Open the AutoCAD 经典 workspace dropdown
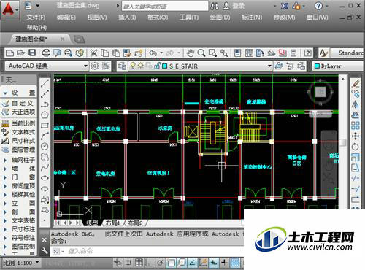Image resolution: width=365 pixels, height=270 pixels. [x=85, y=66]
